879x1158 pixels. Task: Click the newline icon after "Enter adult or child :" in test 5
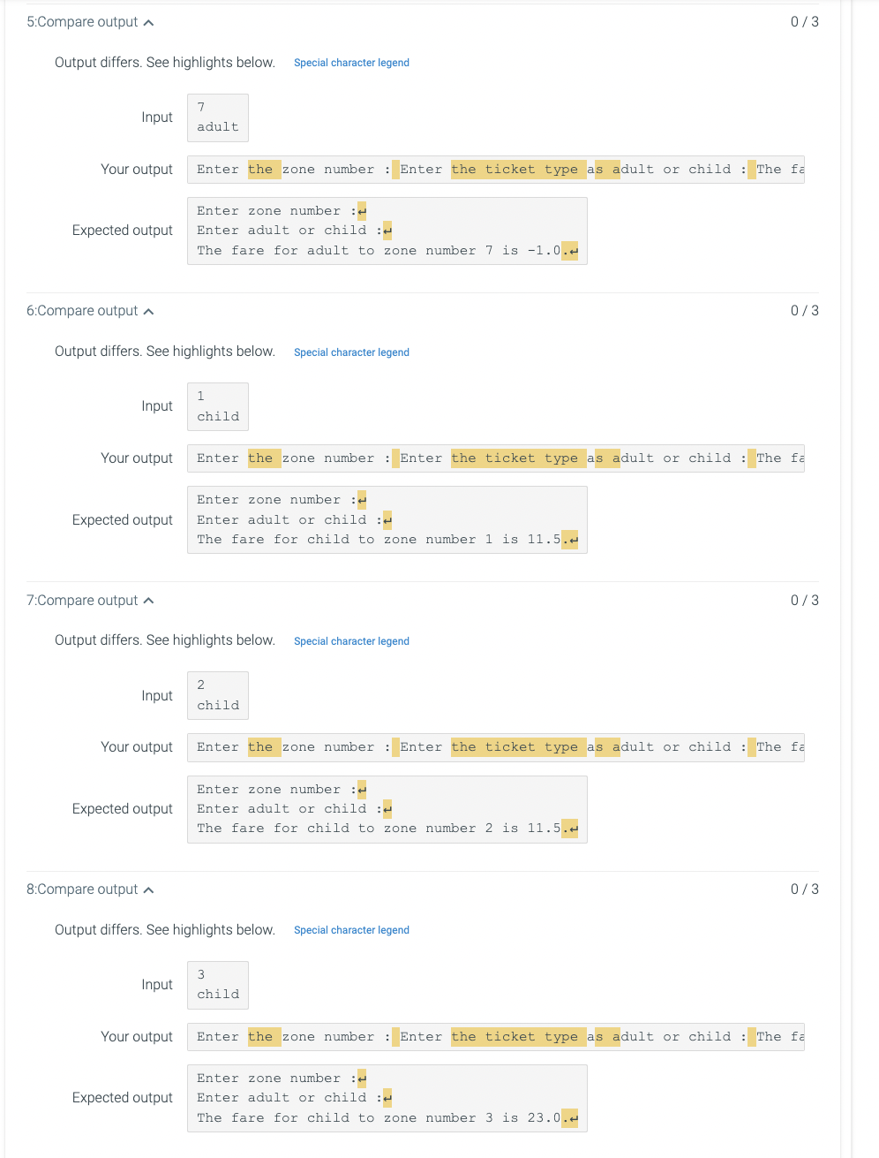click(386, 231)
